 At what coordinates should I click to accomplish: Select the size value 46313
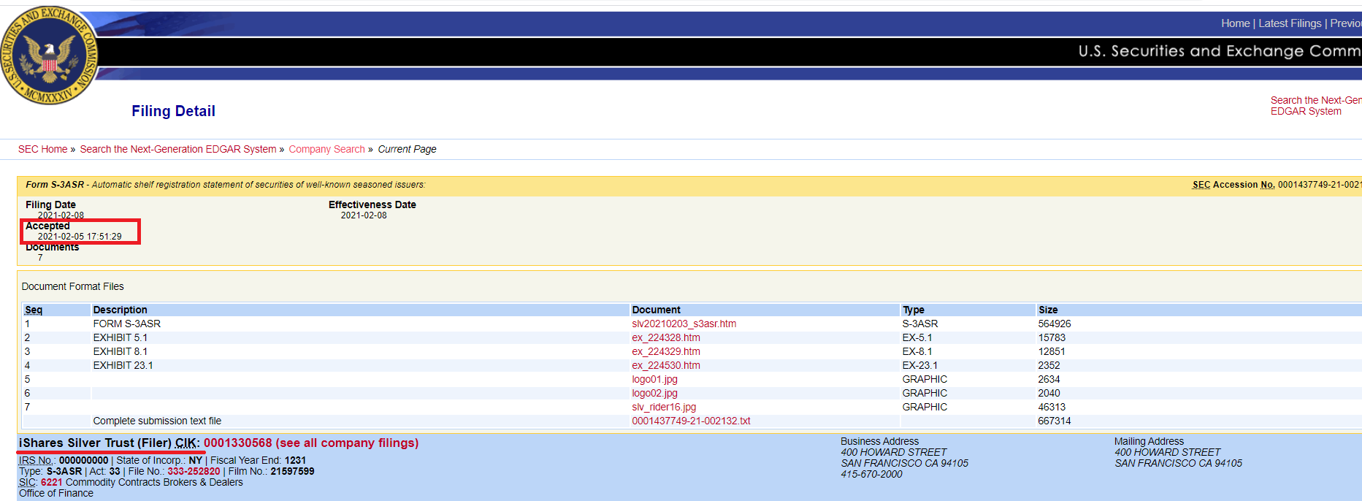click(1052, 407)
